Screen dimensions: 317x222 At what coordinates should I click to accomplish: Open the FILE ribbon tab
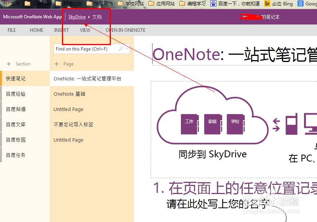[11, 30]
